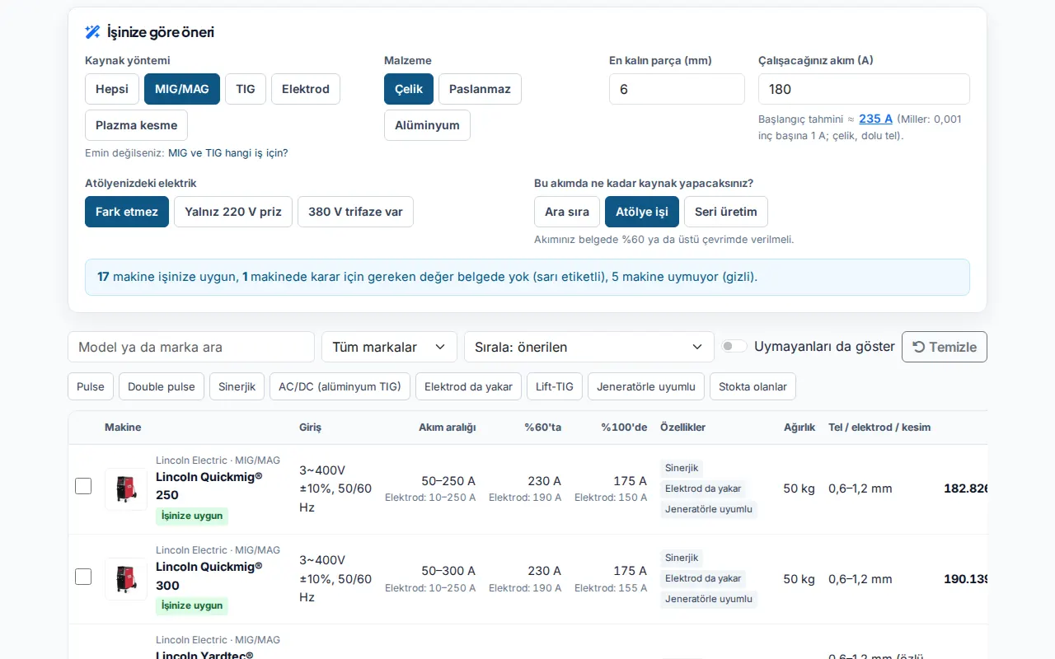Filter by Pulse chip

coord(91,386)
